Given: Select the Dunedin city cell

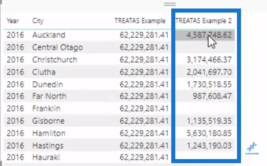Looking at the screenshot, I should click(48, 85).
